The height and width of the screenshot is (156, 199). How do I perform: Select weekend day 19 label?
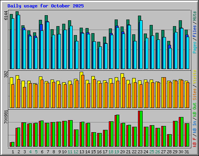[x=117, y=152]
